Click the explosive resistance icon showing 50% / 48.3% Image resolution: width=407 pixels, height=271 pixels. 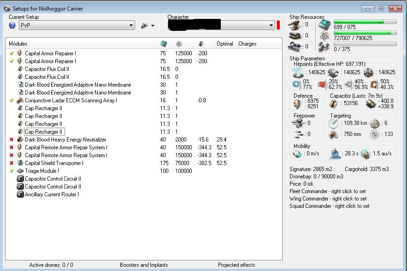374,84
